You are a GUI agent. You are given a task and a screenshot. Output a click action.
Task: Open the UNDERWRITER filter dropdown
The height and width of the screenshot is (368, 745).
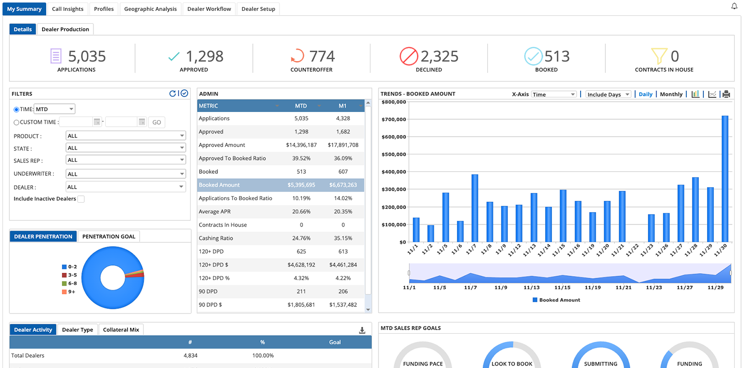(x=126, y=174)
